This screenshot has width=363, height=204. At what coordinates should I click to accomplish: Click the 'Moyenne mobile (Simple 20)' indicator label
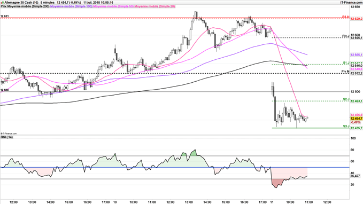(x=155, y=6)
